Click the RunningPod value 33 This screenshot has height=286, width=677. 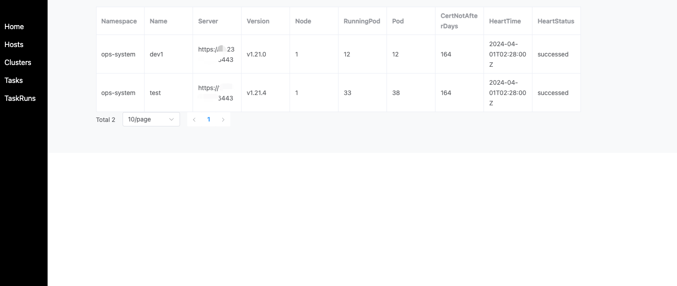[347, 93]
